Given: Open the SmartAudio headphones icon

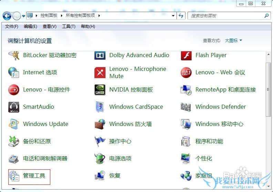Looking at the screenshot, I should (x=14, y=107).
